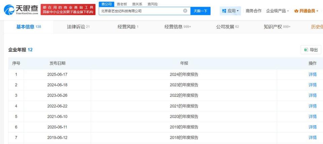Click the 年报 column header
Image resolution: width=323 pixels, height=144 pixels.
point(184,63)
